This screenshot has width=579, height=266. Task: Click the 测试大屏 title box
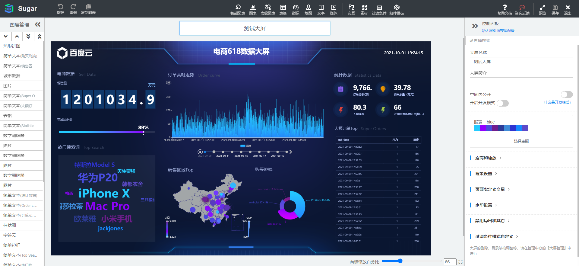pyautogui.click(x=255, y=28)
